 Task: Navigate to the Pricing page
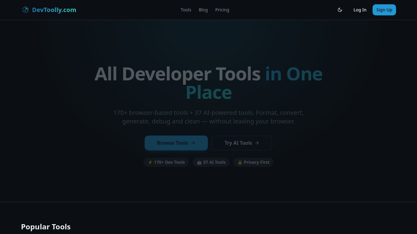pos(222,10)
